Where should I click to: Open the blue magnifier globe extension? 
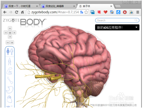pyautogui.click(x=112, y=12)
